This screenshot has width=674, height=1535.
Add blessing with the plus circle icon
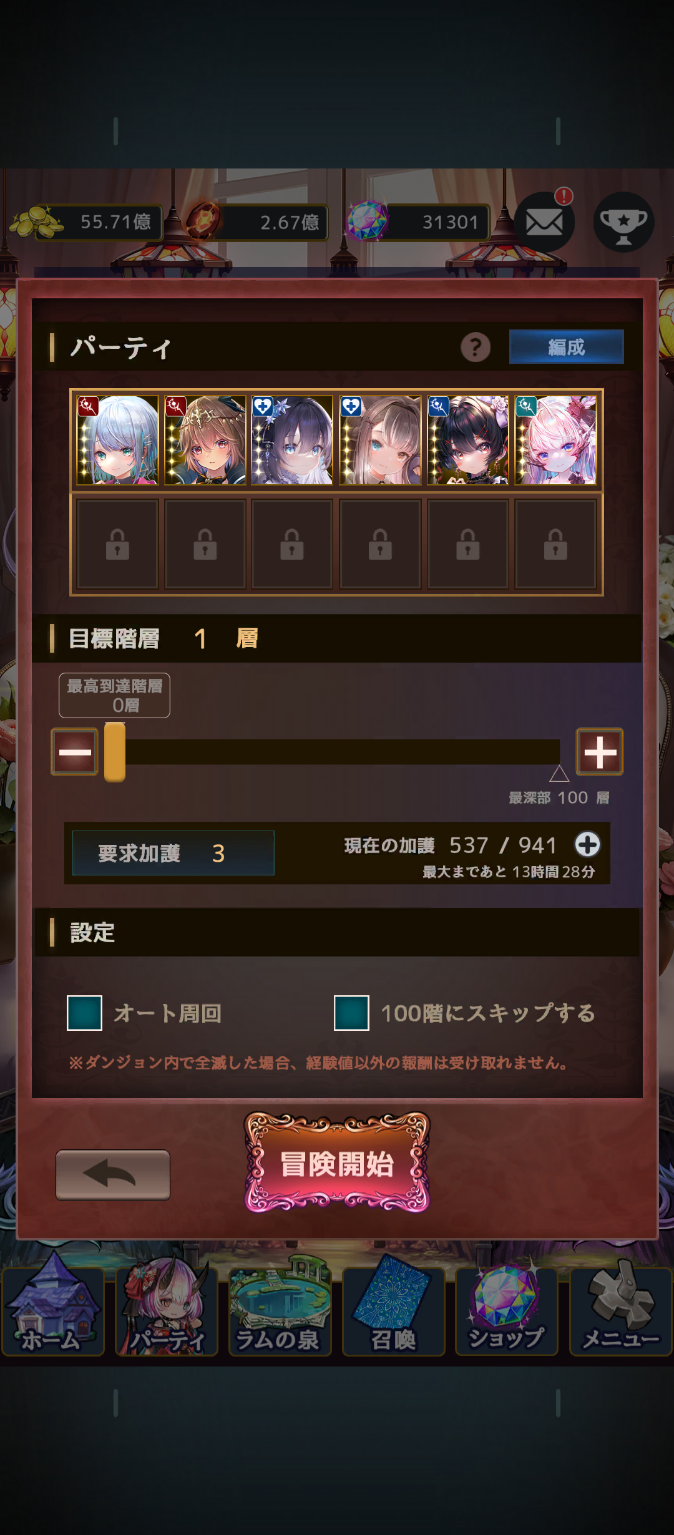click(587, 844)
